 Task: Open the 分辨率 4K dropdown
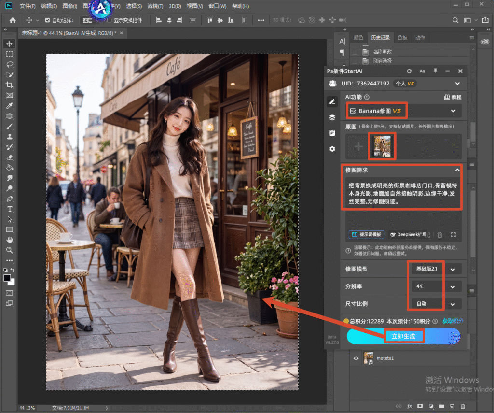437,286
